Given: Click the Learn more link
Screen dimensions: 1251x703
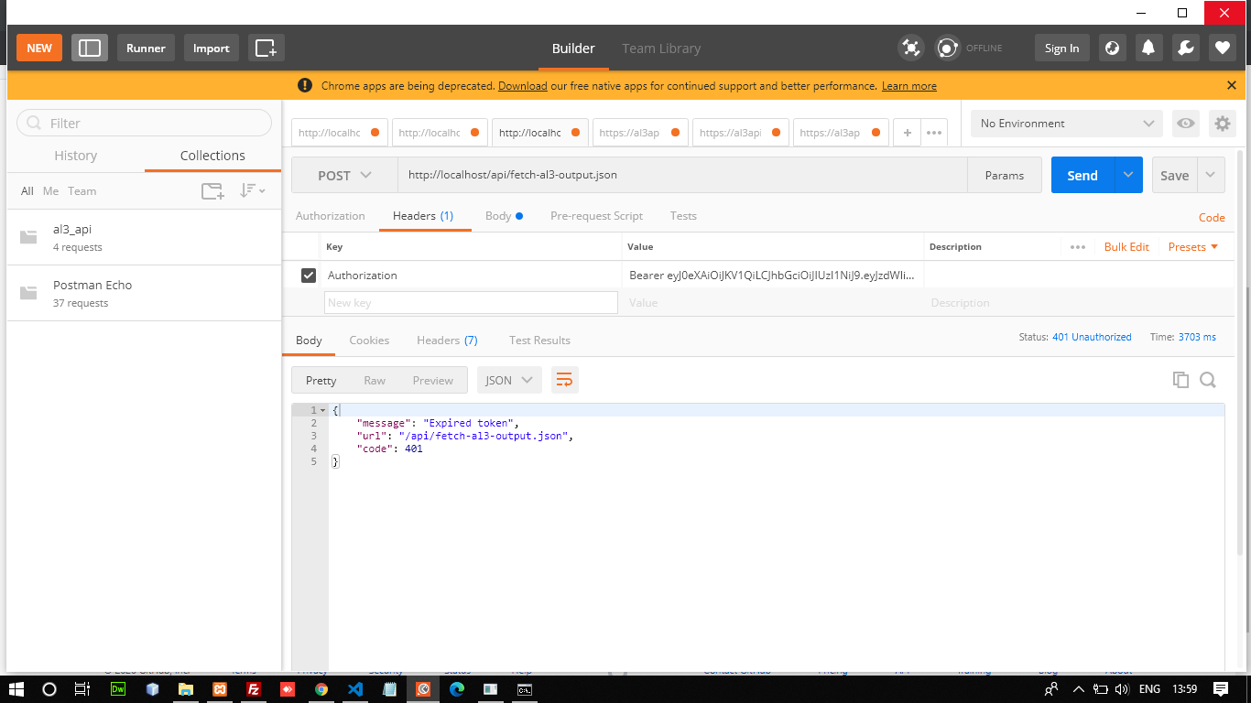Looking at the screenshot, I should (x=908, y=85).
